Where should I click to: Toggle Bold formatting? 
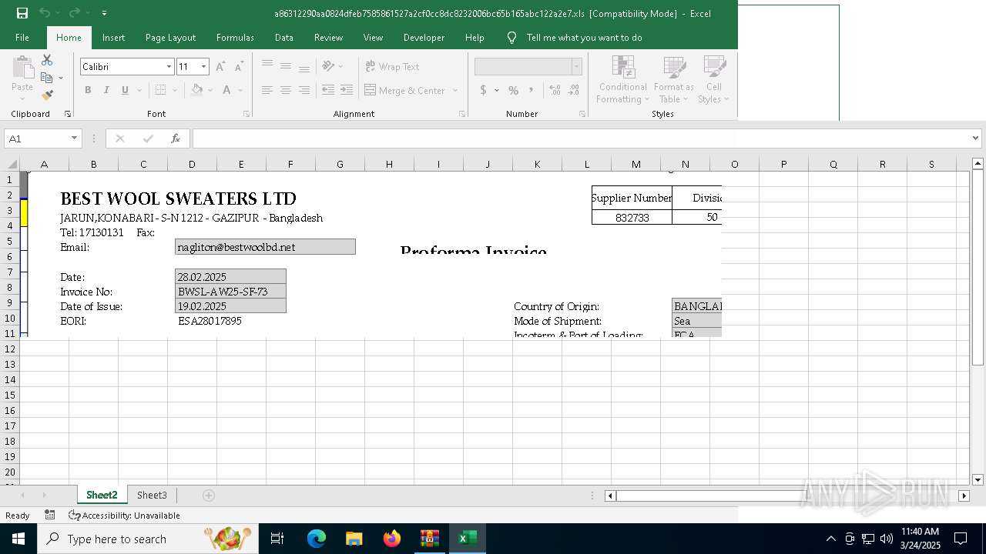tap(88, 90)
